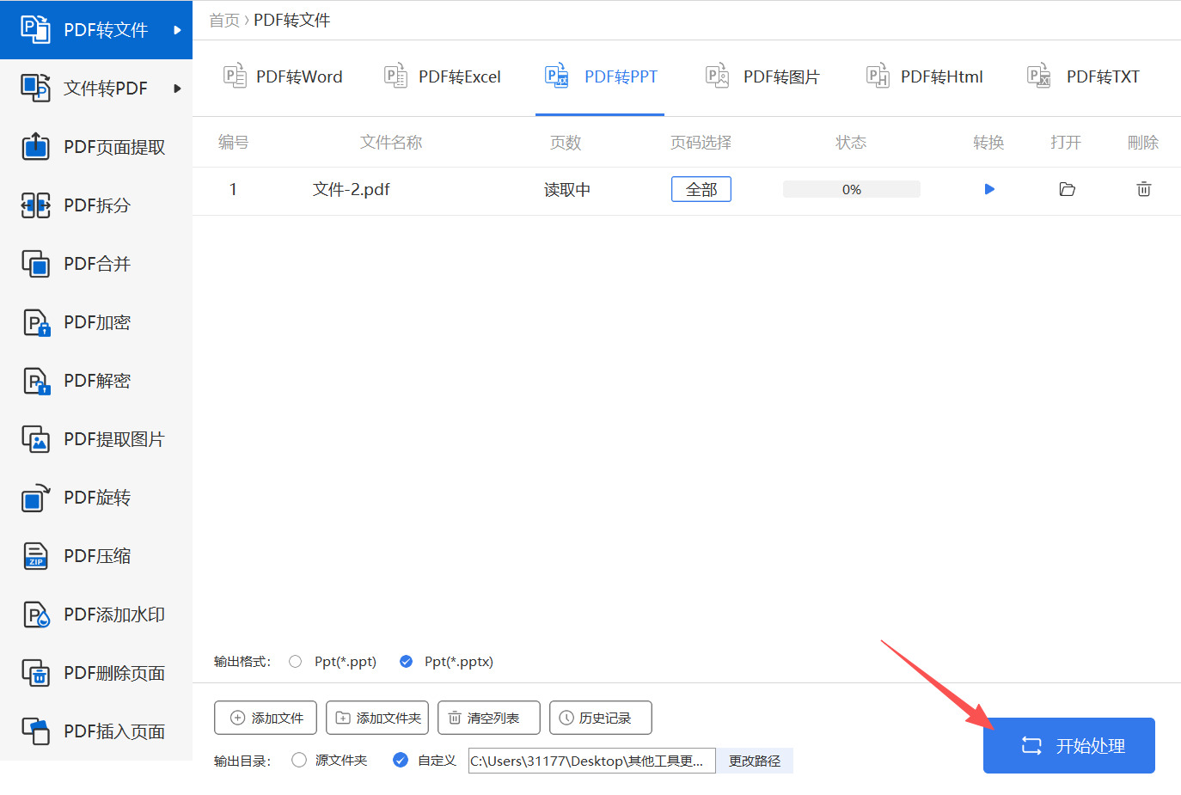Click the 文件名称 column header
1181x795 pixels.
point(391,143)
